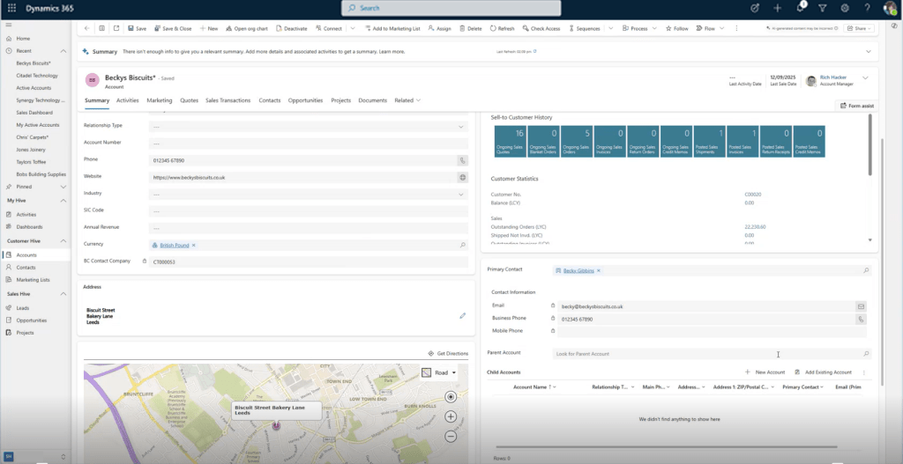This screenshot has height=464, width=903.
Task: Refresh the account form
Action: pyautogui.click(x=502, y=28)
